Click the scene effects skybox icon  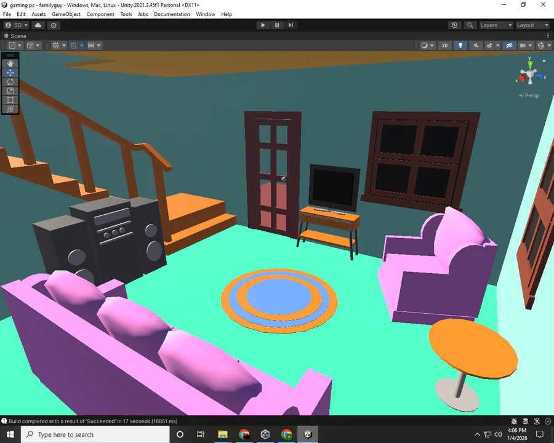(489, 45)
